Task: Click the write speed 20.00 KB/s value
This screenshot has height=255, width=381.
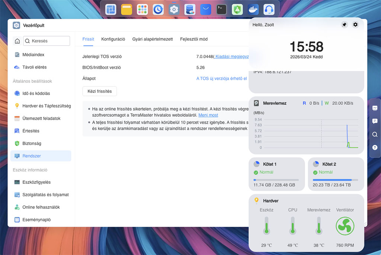Action: (x=343, y=103)
